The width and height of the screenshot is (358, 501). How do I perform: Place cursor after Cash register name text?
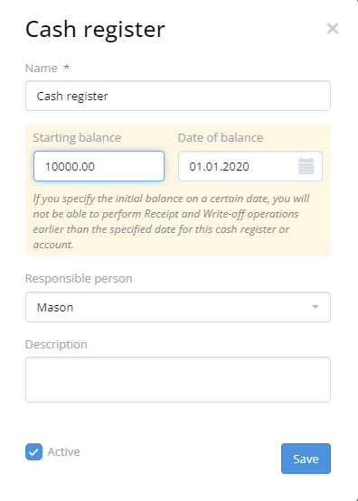click(109, 96)
